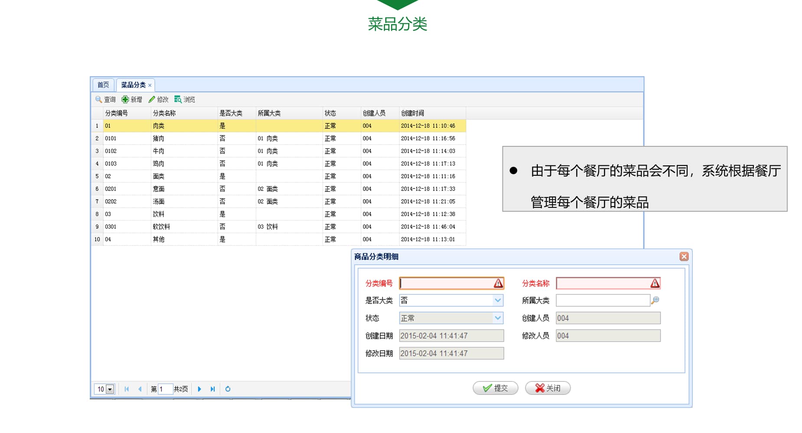
Task: Close the 菜品分类 tab
Action: click(150, 85)
